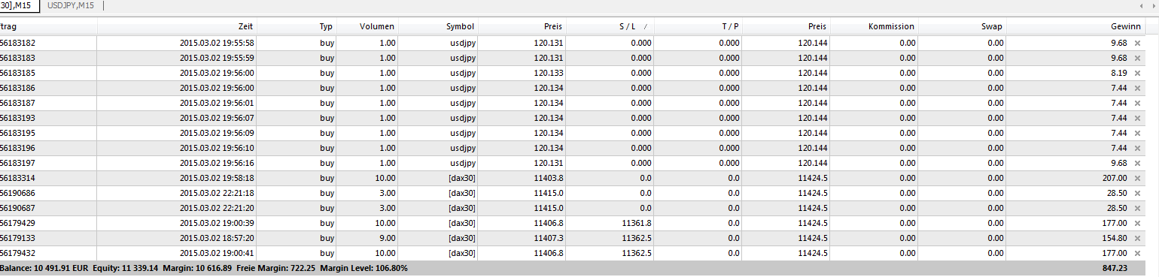Show next chart tabs with right arrow
The width and height of the screenshot is (1159, 277).
point(1153,6)
